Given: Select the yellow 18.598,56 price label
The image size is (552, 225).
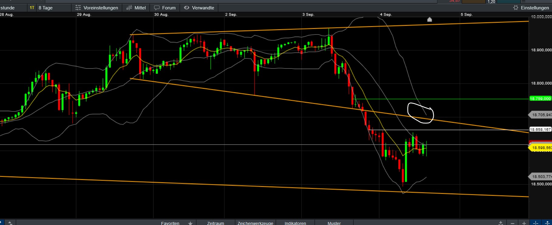Looking at the screenshot, I should pyautogui.click(x=540, y=148).
